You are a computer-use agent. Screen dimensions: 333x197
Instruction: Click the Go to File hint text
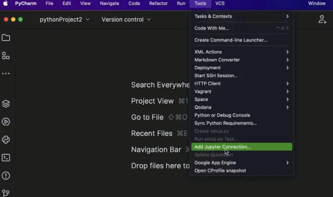click(x=147, y=117)
